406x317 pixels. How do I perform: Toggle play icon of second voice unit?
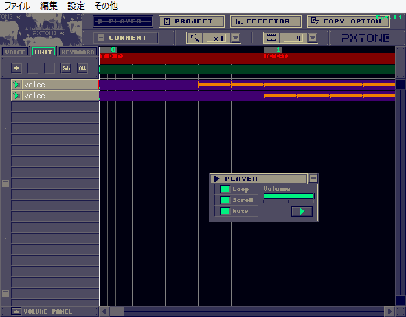[16, 96]
